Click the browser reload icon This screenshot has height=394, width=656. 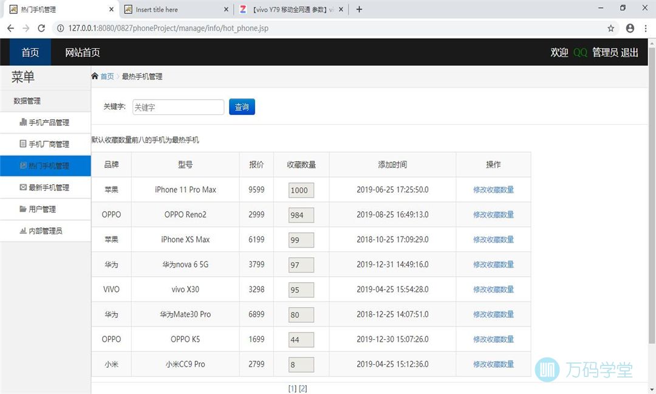(x=41, y=28)
